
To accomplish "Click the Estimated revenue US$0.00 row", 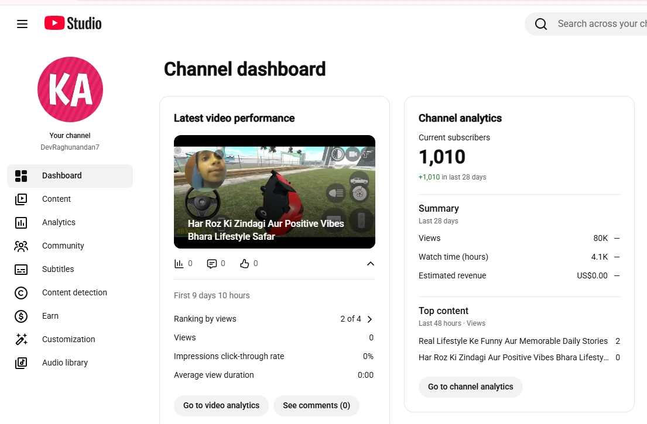I will click(519, 275).
